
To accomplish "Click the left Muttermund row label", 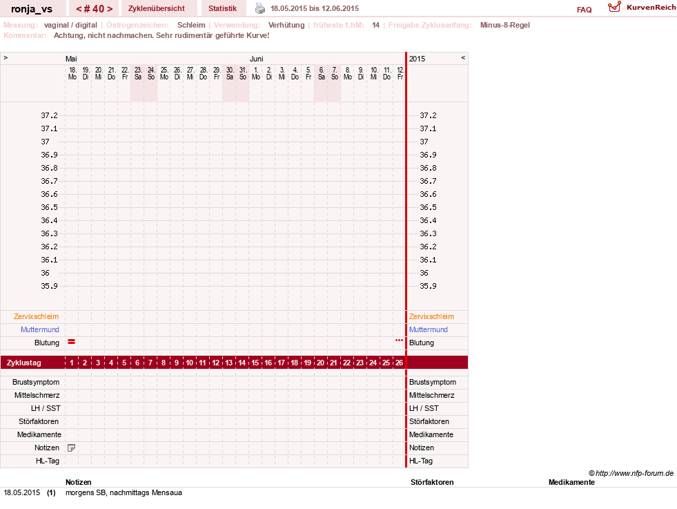I will pos(40,329).
